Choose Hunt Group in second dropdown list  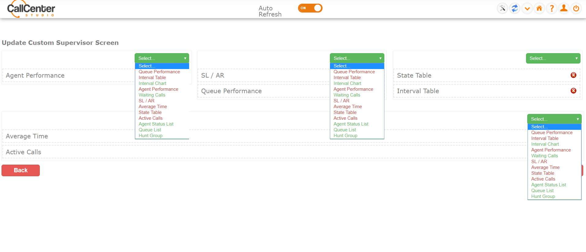357,136
